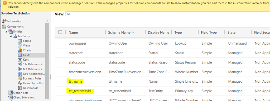Click the N:N Relationships icon
Image resolution: width=270 pixels, height=101 pixels.
(20, 74)
